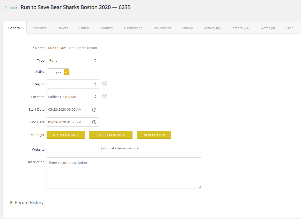
Task: Click the Description resize handle
Action: (200, 187)
